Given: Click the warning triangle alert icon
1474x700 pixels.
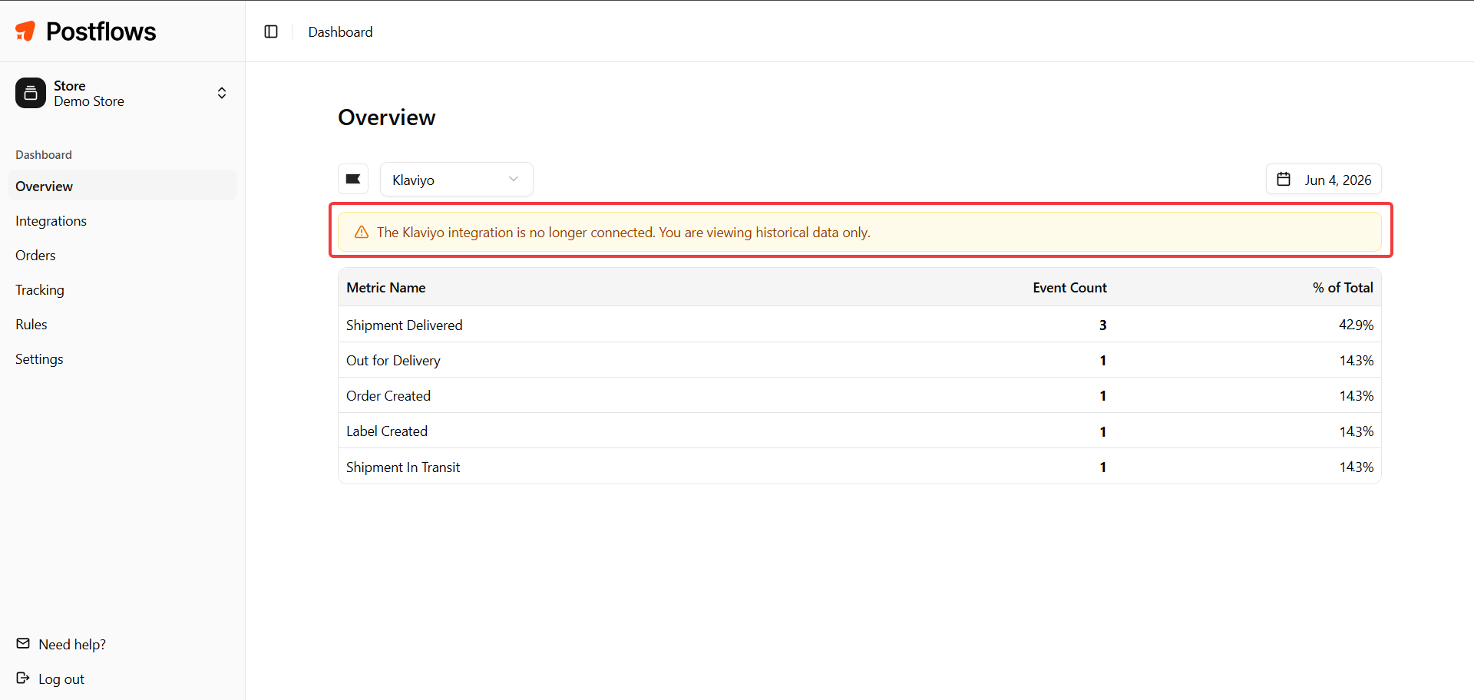Looking at the screenshot, I should coord(362,232).
